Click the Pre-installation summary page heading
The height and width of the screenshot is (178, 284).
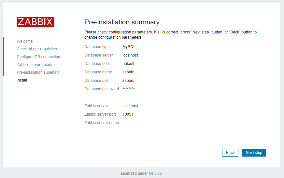pos(122,22)
